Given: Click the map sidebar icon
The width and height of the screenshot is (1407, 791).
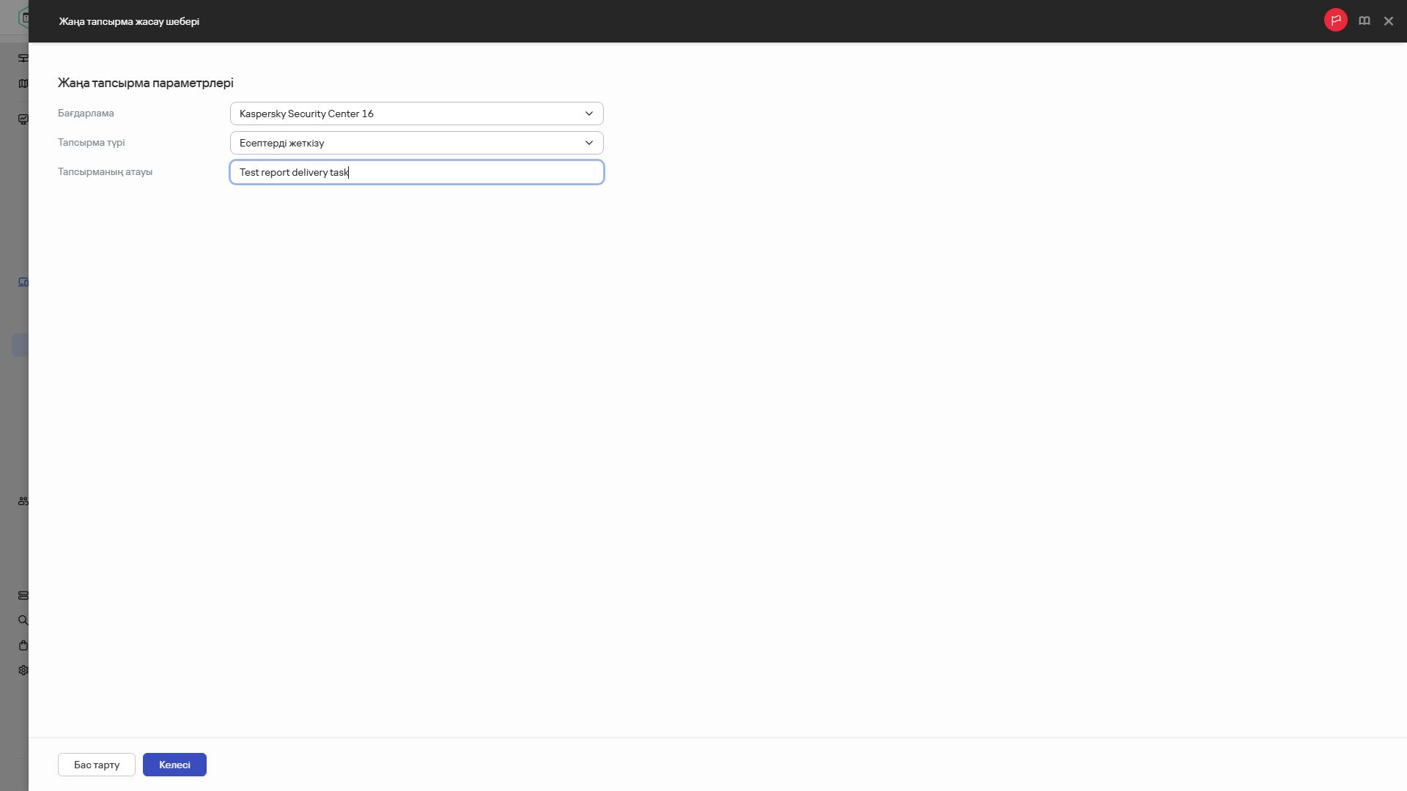Looking at the screenshot, I should pyautogui.click(x=23, y=83).
